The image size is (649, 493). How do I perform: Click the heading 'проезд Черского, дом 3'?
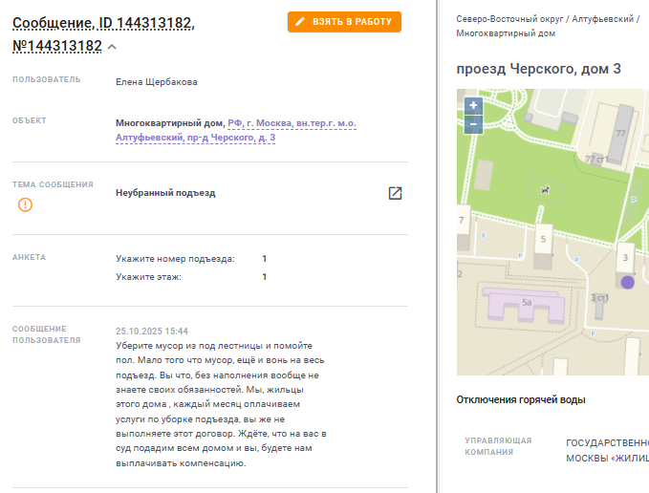pyautogui.click(x=538, y=69)
